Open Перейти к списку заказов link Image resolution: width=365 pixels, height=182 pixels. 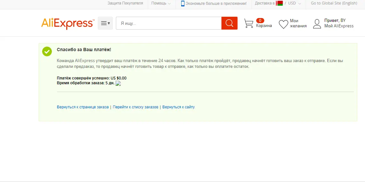tap(136, 107)
